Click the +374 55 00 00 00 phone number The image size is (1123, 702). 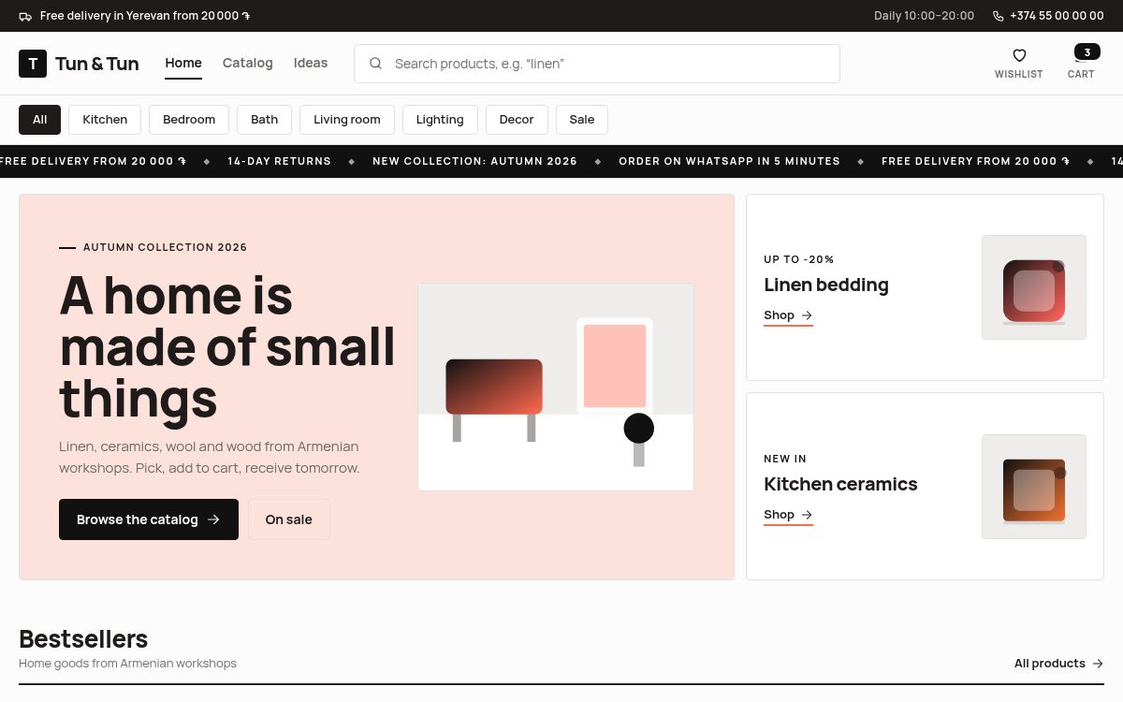click(1057, 16)
